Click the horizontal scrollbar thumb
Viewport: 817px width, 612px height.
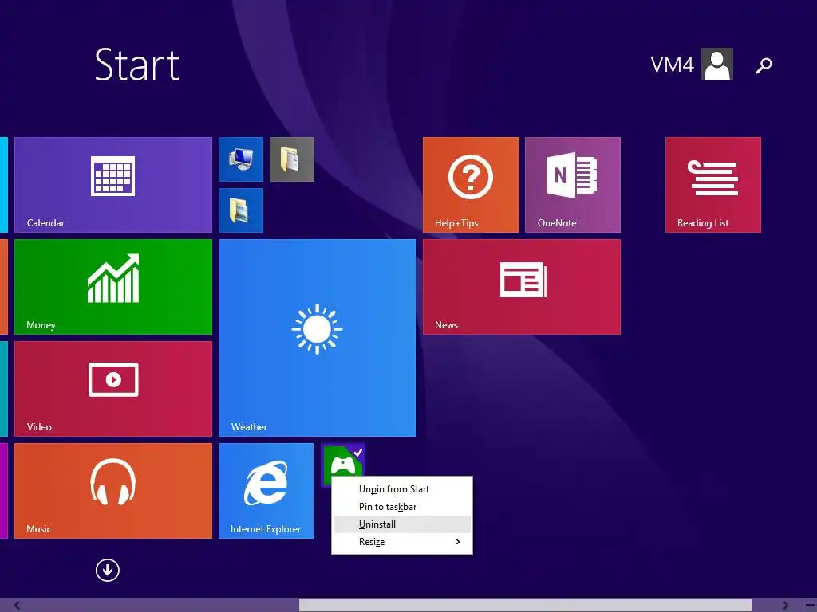click(x=525, y=606)
